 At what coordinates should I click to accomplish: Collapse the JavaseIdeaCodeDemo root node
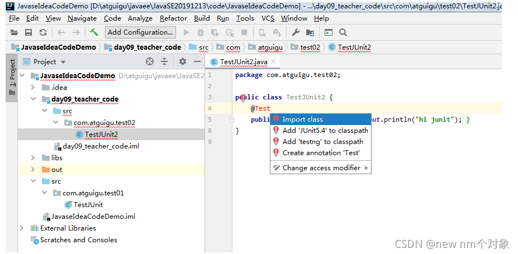[22, 75]
